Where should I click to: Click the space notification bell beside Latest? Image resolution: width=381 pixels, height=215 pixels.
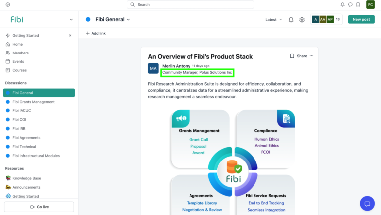point(291,20)
